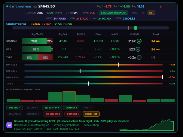Click the VWAP value 24506.82
Image resolution: width=183 pixels, height=137 pixels.
click(x=129, y=19)
